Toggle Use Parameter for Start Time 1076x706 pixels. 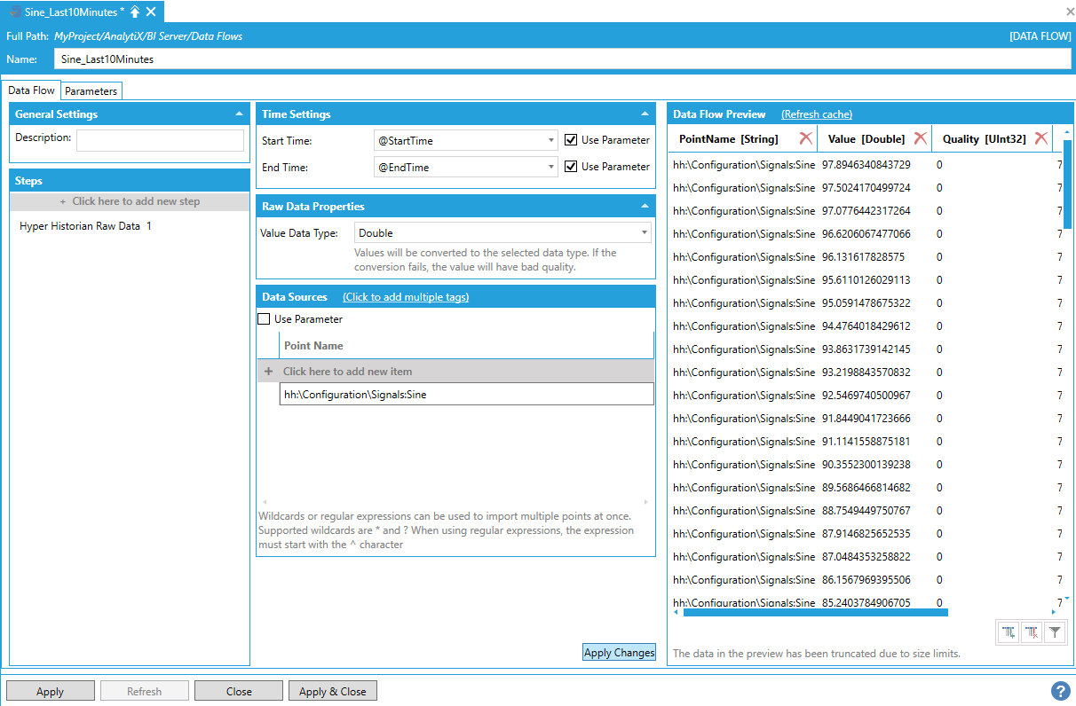point(572,140)
